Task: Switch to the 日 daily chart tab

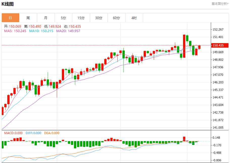Action: tap(10, 18)
